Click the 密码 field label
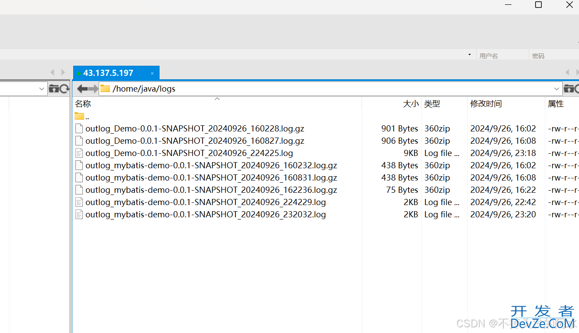This screenshot has width=579, height=333. click(538, 56)
